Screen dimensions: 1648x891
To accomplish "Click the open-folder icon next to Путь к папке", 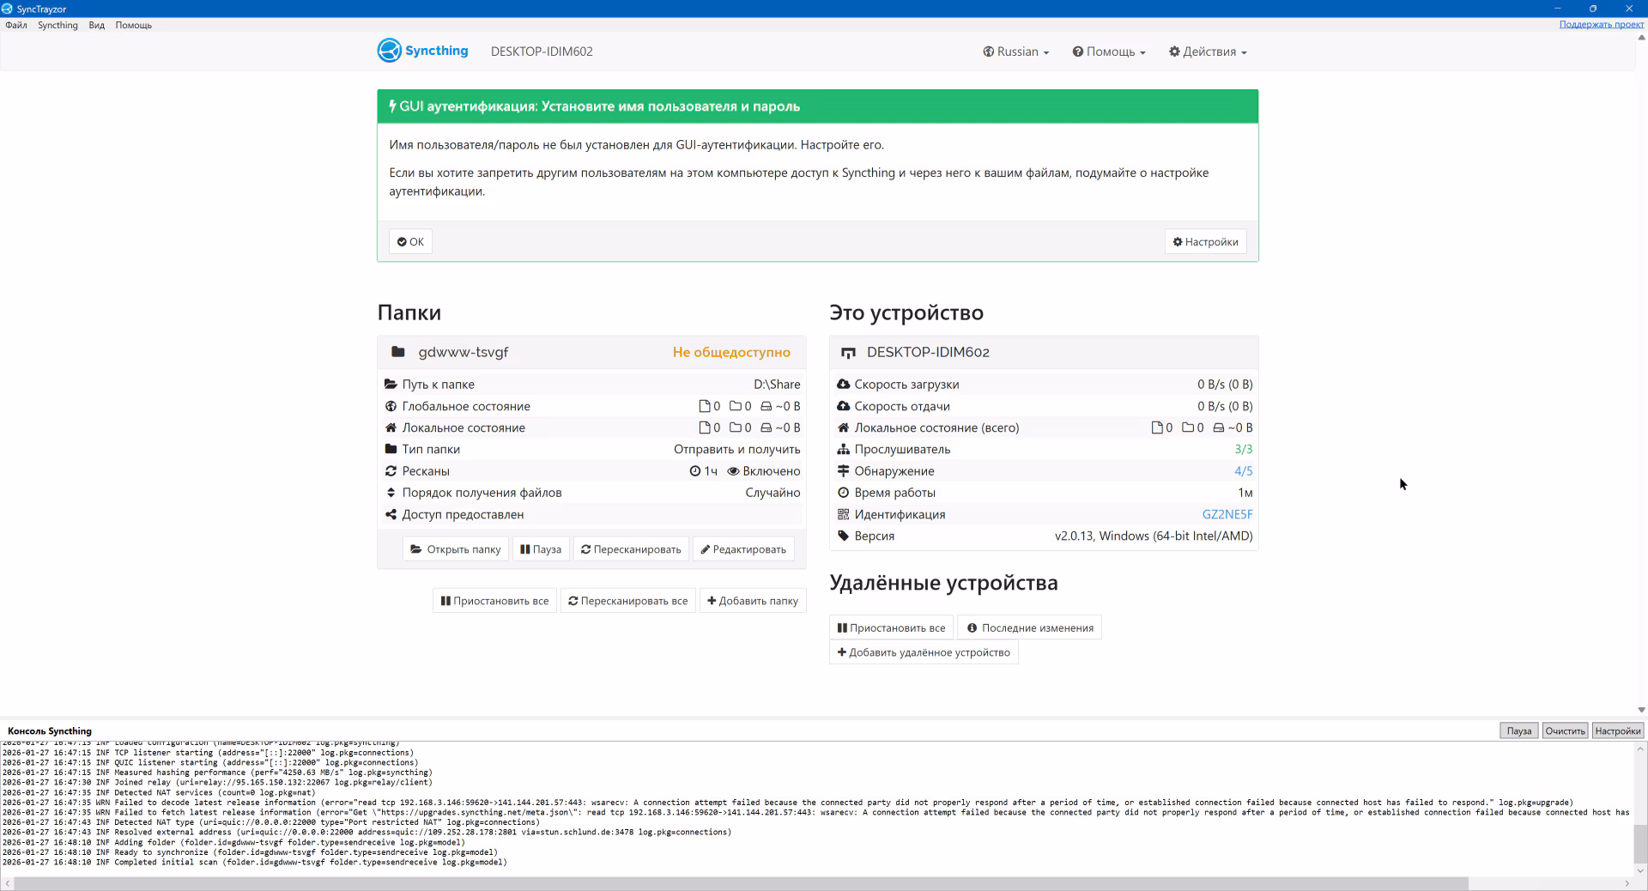I will click(x=391, y=385).
